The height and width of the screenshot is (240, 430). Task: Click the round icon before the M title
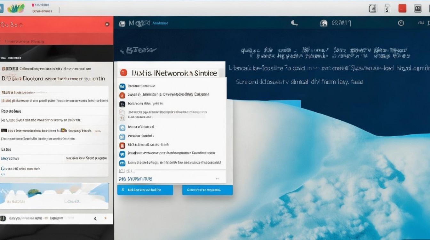point(122,23)
